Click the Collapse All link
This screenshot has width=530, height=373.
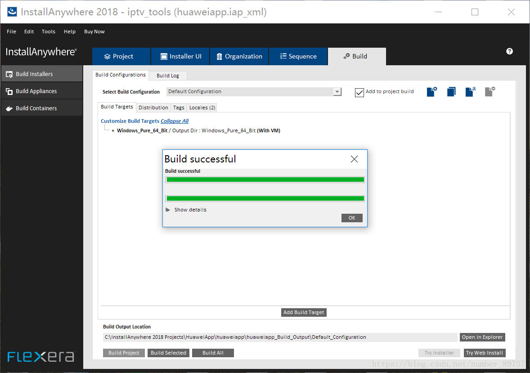tap(175, 121)
